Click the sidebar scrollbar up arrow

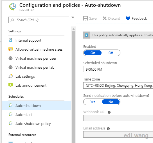[73, 29]
